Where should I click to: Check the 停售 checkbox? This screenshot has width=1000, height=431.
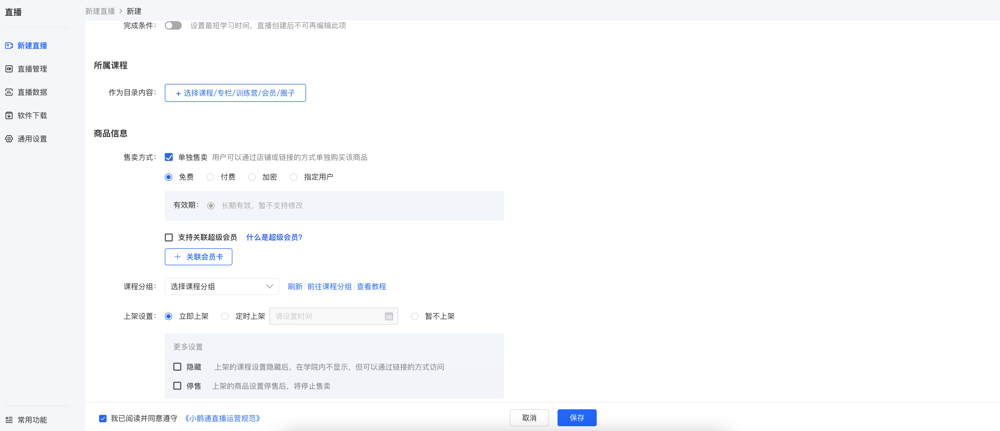pos(178,386)
